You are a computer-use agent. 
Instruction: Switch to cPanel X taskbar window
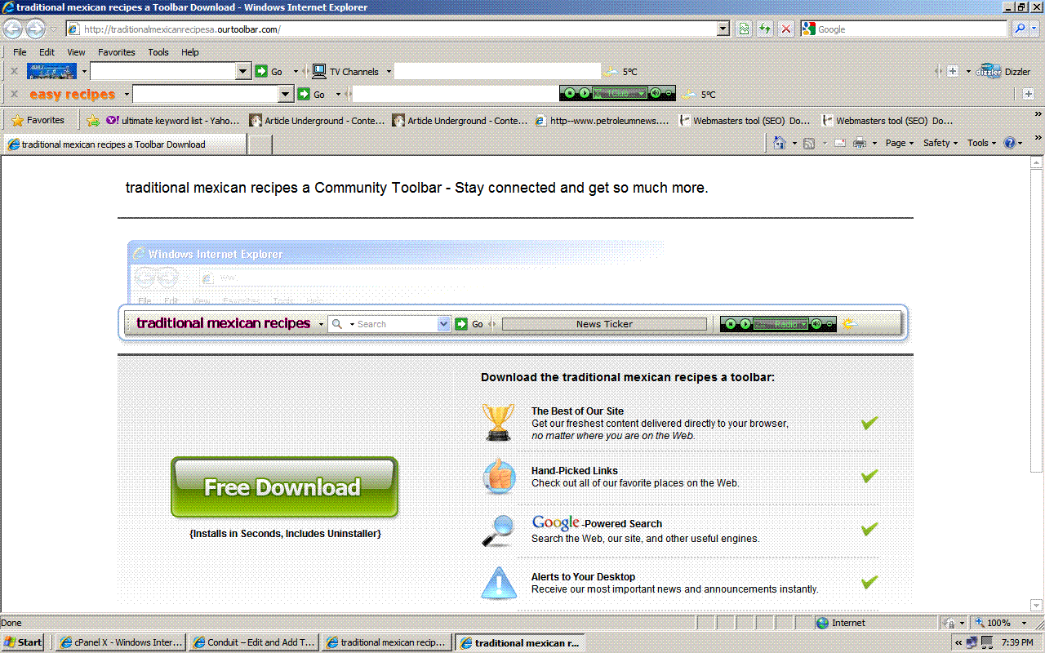point(120,642)
